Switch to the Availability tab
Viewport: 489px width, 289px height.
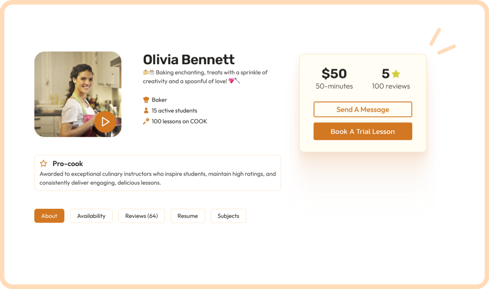[91, 216]
